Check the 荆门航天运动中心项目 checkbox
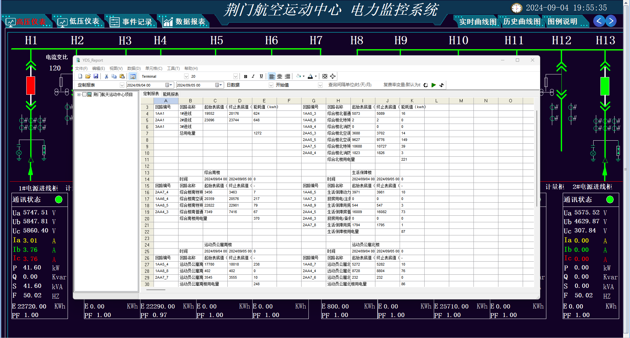The height and width of the screenshot is (338, 630). click(x=84, y=94)
